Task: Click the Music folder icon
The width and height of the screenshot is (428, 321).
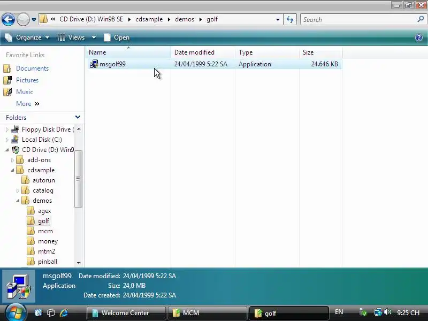Action: [7, 91]
